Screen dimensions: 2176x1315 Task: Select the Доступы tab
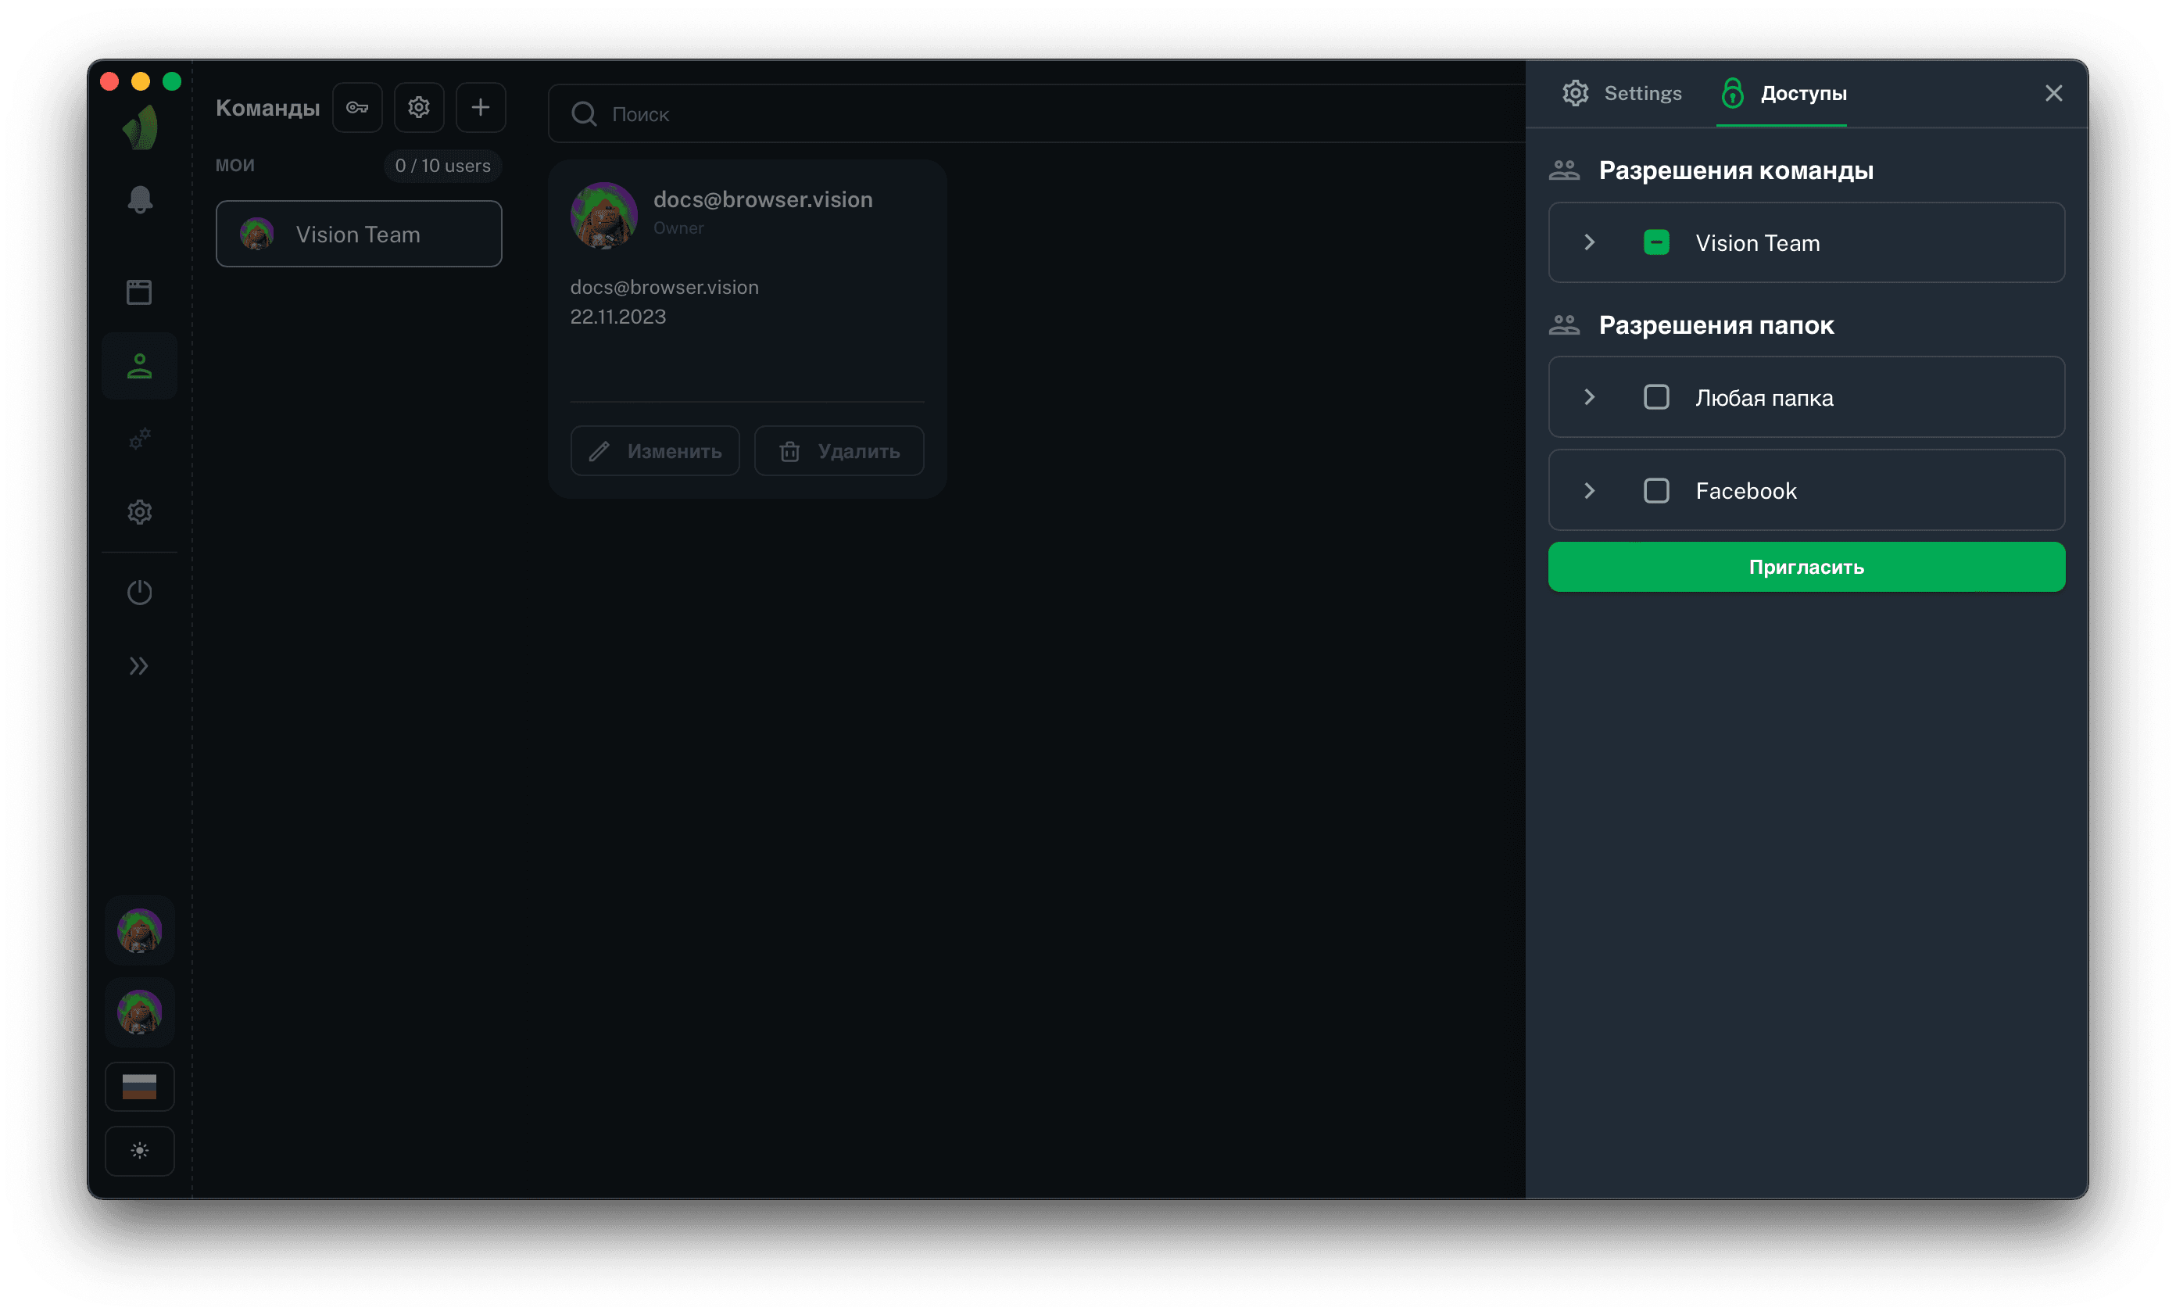click(1784, 94)
